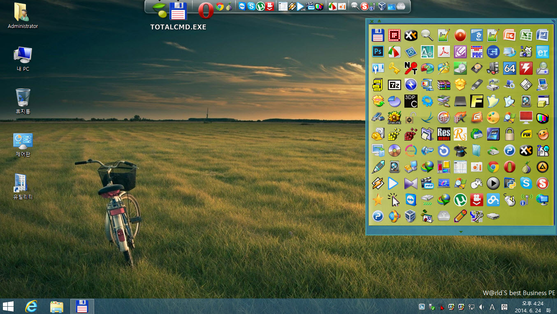The width and height of the screenshot is (557, 314).
Task: Click the TV color bars icon in panel
Action: point(542,118)
